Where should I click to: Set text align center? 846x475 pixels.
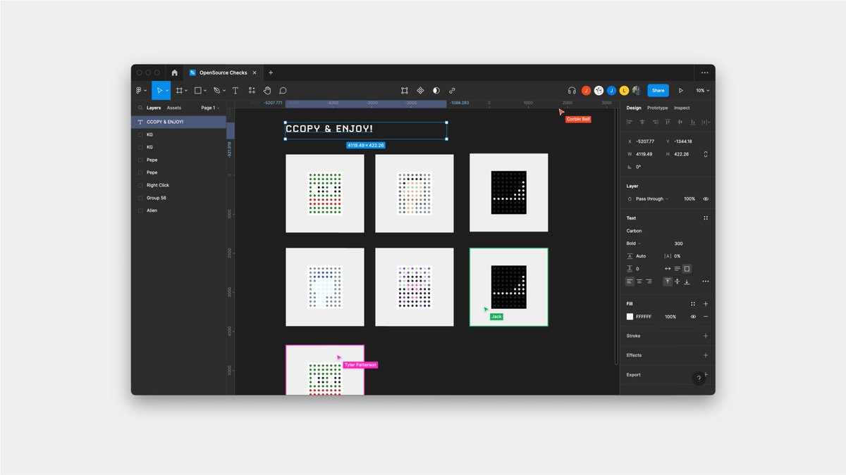click(x=639, y=281)
